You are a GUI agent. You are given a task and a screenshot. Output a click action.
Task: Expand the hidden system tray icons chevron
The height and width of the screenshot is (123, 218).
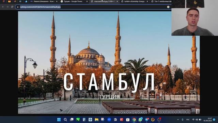coord(178,120)
